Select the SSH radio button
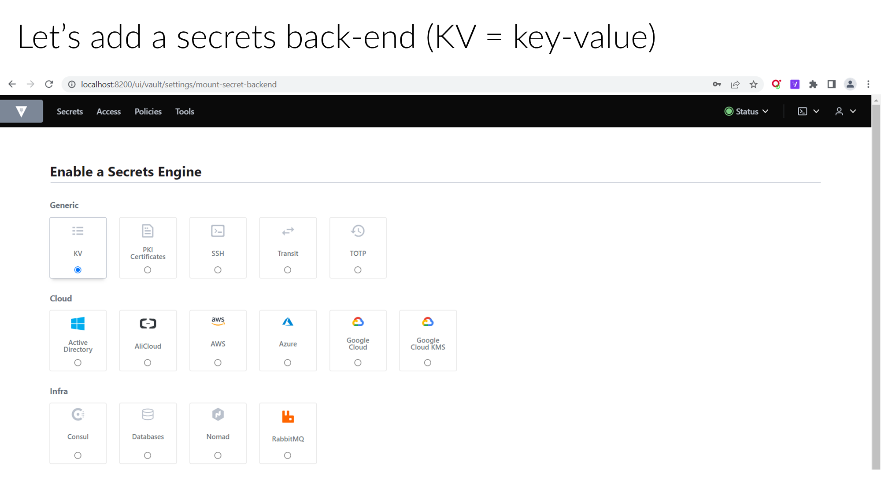881x496 pixels. (x=218, y=270)
